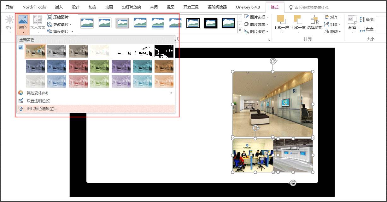Click the 宽度 width input field
Image resolution: width=387 pixels, height=202 pixels.
(x=381, y=29)
